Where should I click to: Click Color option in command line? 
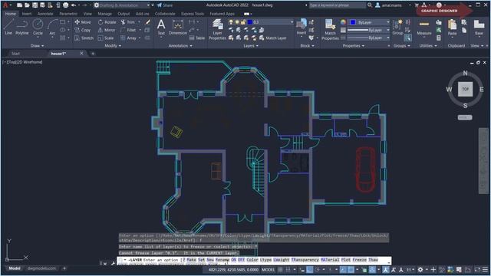252,260
